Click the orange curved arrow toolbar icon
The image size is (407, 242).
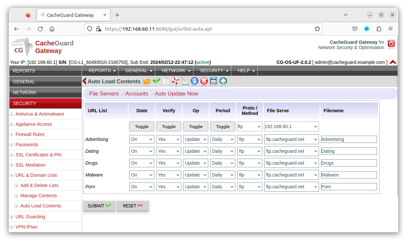tap(147, 81)
